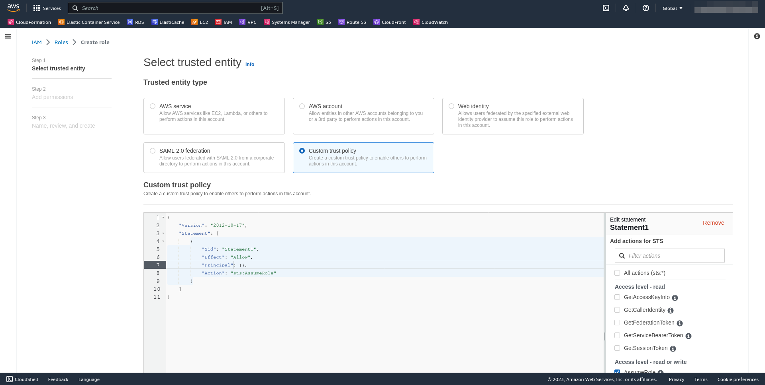
Task: Enable the GetSessionToken action checkbox
Action: (x=617, y=348)
